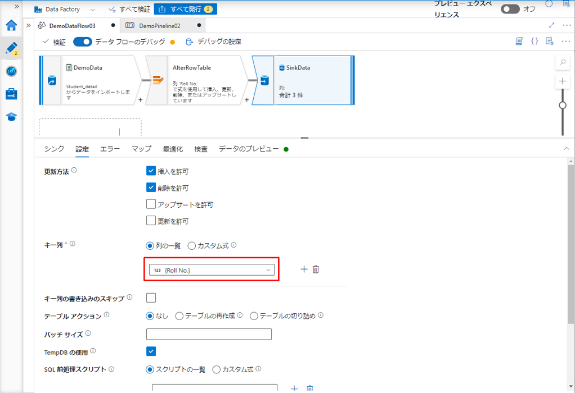Click the バッチ サイズ input field

pos(209,334)
